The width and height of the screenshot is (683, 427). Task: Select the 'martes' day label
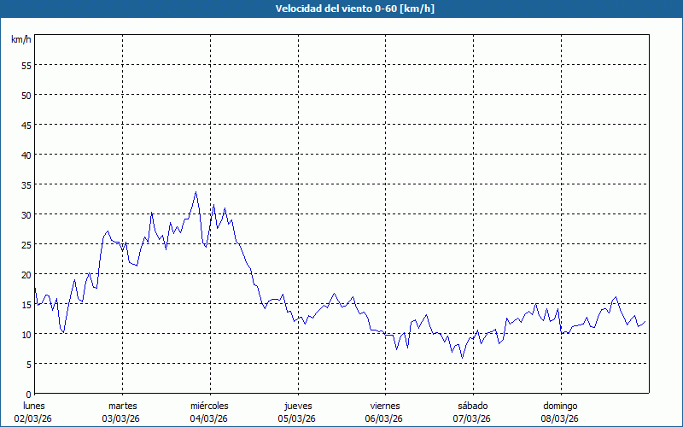pos(122,406)
